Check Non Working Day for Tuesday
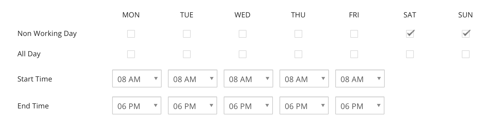This screenshot has height=127, width=499. click(187, 34)
